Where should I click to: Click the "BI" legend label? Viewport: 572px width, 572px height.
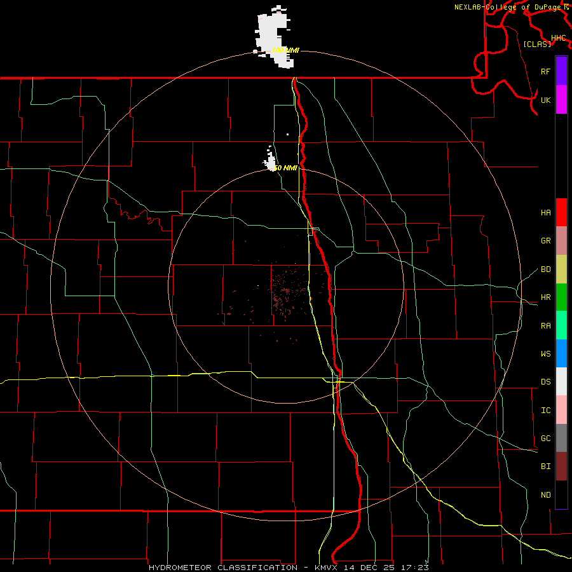545,466
